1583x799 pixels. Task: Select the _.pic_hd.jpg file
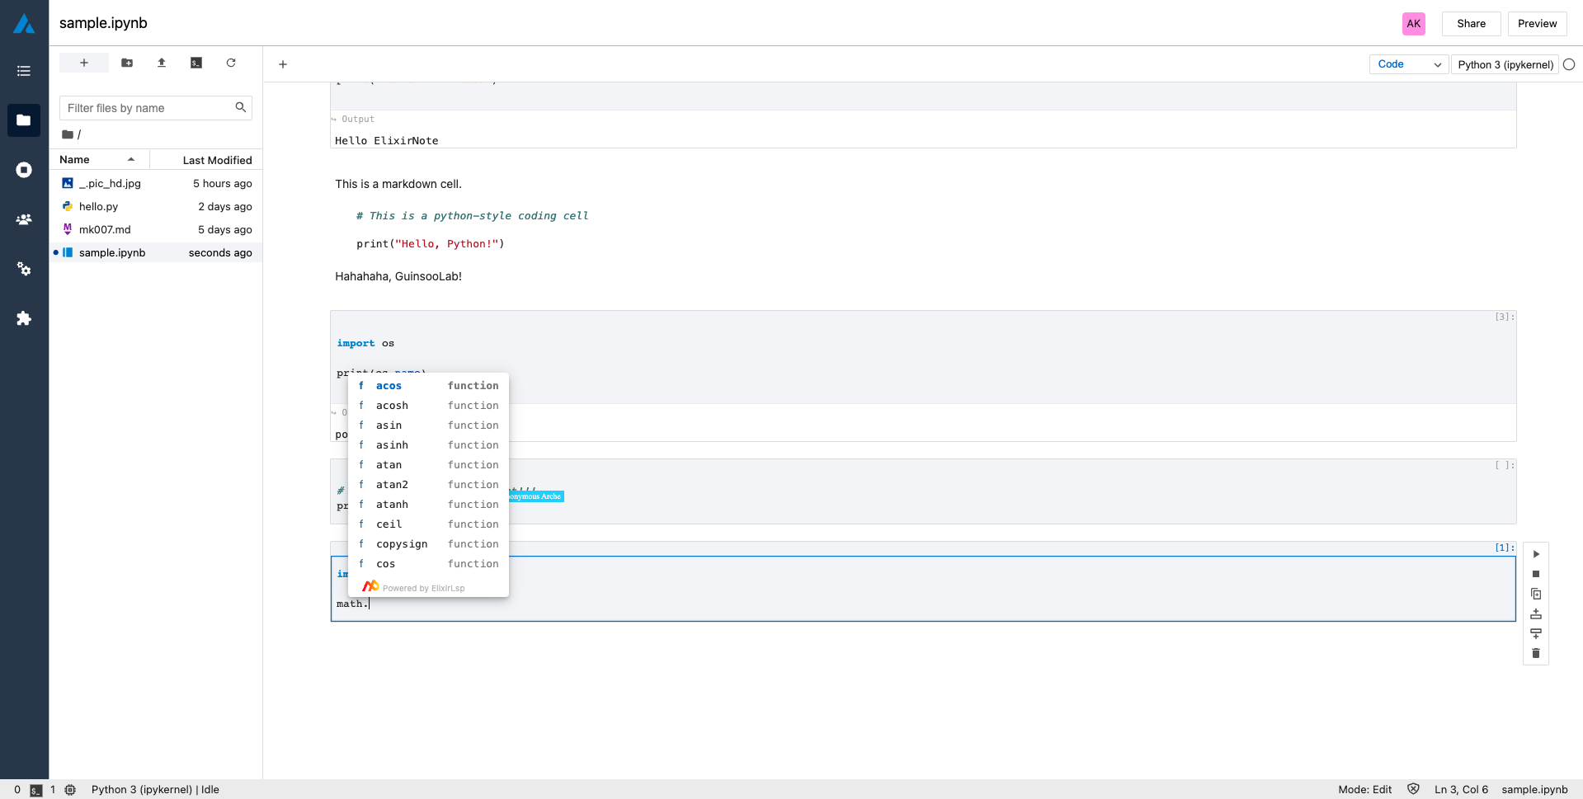[156, 184]
